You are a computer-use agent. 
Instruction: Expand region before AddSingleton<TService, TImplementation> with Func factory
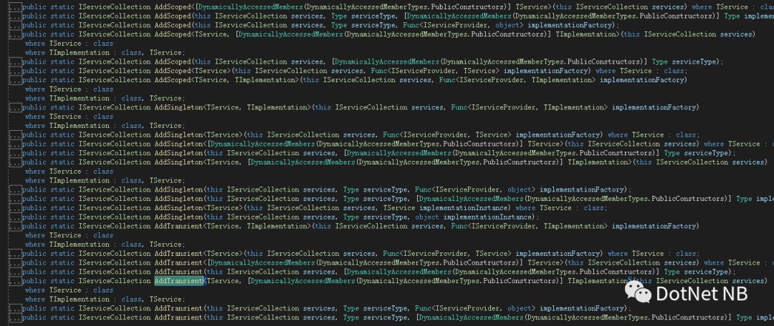click(x=15, y=107)
